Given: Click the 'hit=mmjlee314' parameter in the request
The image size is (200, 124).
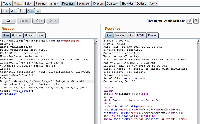Looking at the screenshot, I should tap(68, 41).
